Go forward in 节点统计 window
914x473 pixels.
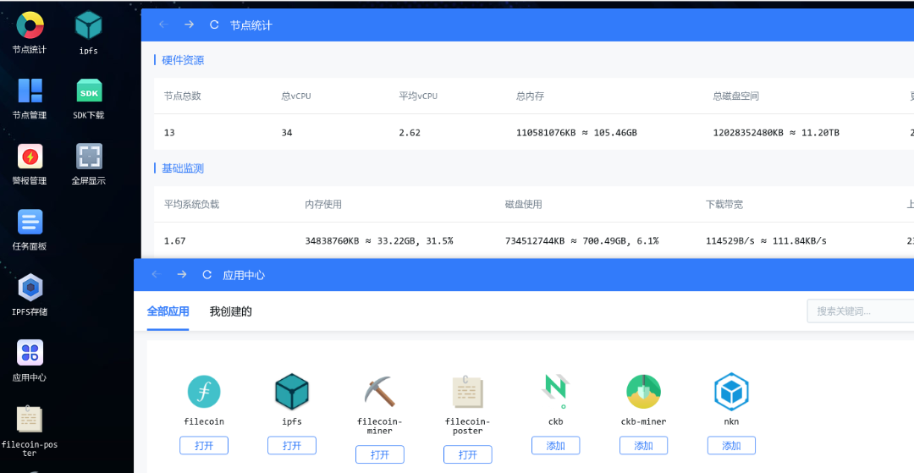189,25
